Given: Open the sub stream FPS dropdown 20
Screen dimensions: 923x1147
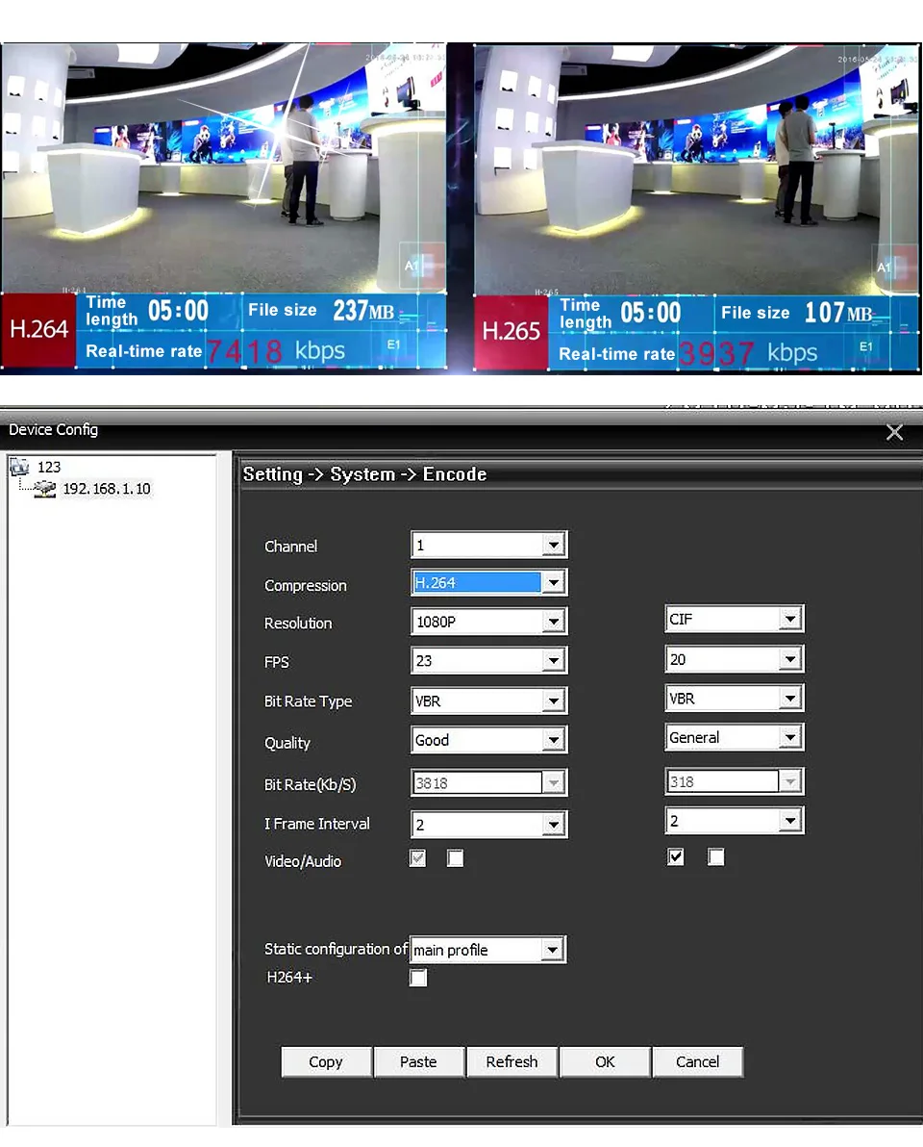Looking at the screenshot, I should pyautogui.click(x=735, y=660).
